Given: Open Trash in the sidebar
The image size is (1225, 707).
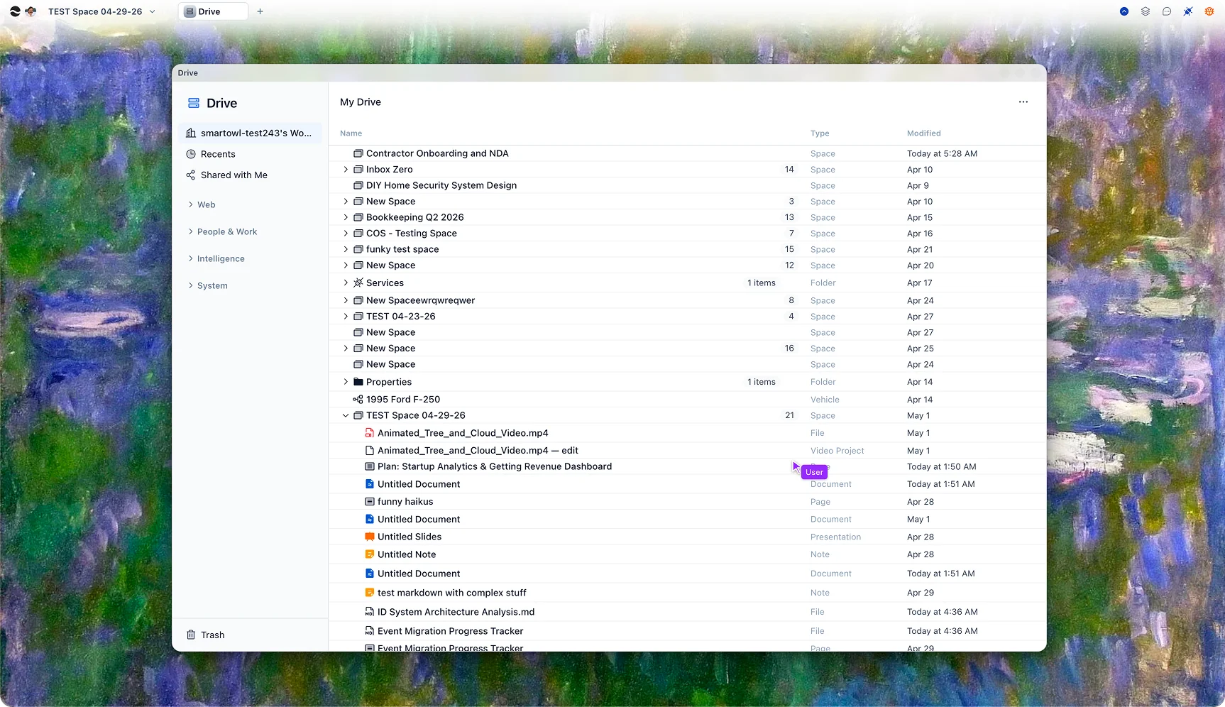Looking at the screenshot, I should click(x=250, y=635).
